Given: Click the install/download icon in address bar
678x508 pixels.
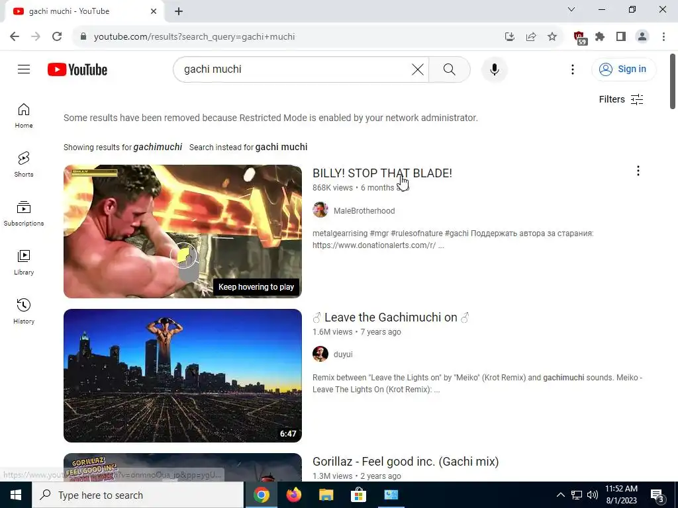Looking at the screenshot, I should point(510,37).
